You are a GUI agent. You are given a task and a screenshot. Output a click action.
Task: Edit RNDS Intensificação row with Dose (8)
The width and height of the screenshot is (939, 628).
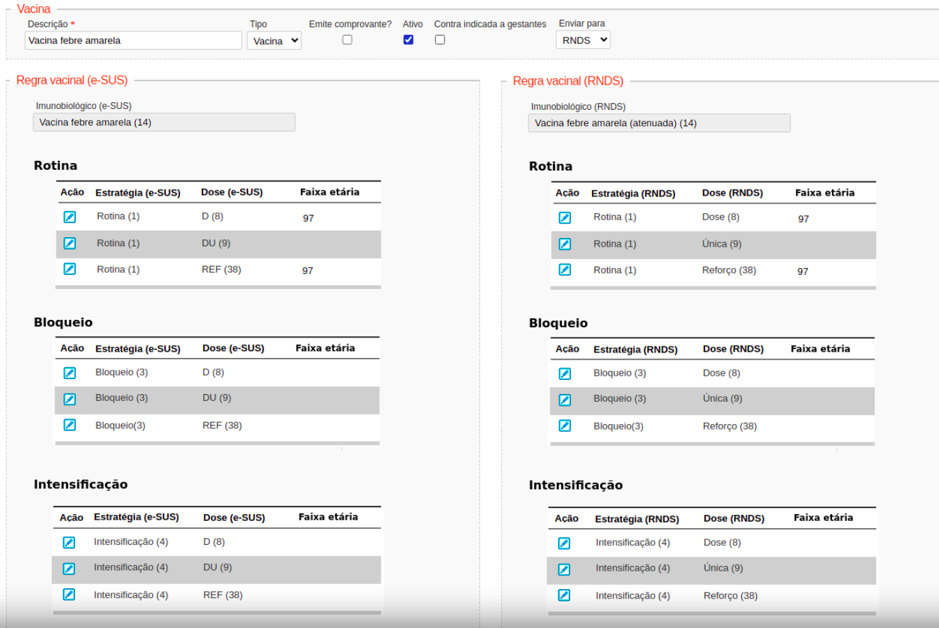(x=564, y=543)
